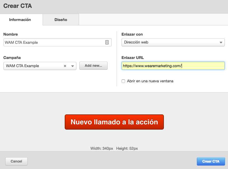
Task: Open the Diseño tab
Action: click(61, 20)
